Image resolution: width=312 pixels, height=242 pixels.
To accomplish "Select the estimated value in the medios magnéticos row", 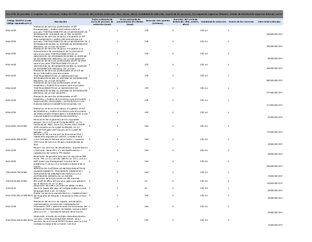I will [275, 176].
